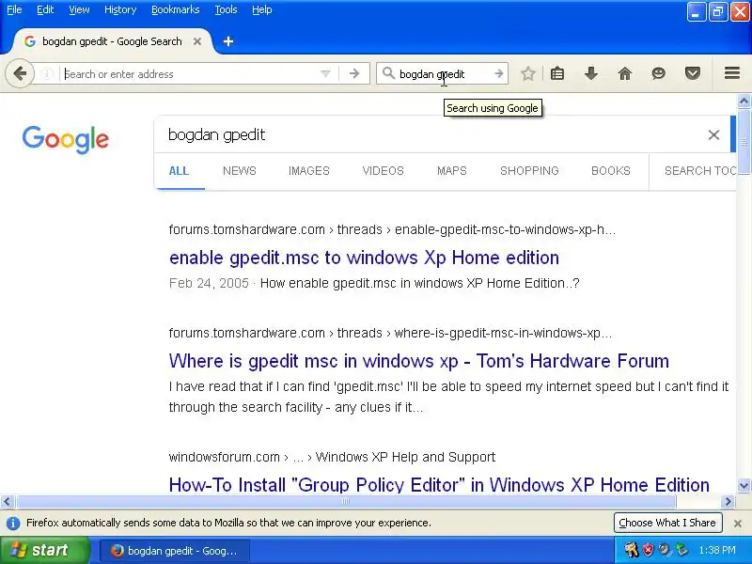Click the Choose What I Share button
Image resolution: width=752 pixels, height=564 pixels.
[667, 523]
